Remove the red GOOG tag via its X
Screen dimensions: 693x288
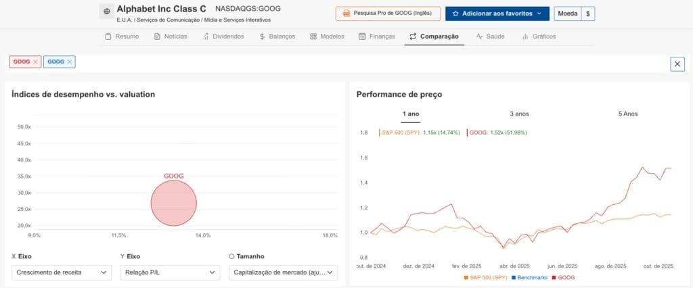35,62
